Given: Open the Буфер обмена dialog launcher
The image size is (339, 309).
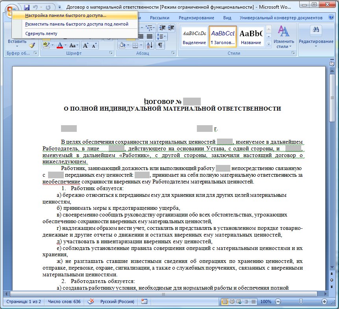Looking at the screenshot, I should 35,53.
